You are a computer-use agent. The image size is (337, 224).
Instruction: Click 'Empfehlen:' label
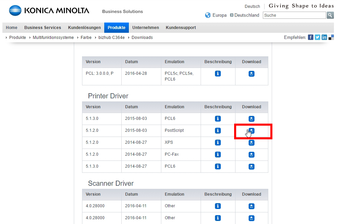point(295,37)
